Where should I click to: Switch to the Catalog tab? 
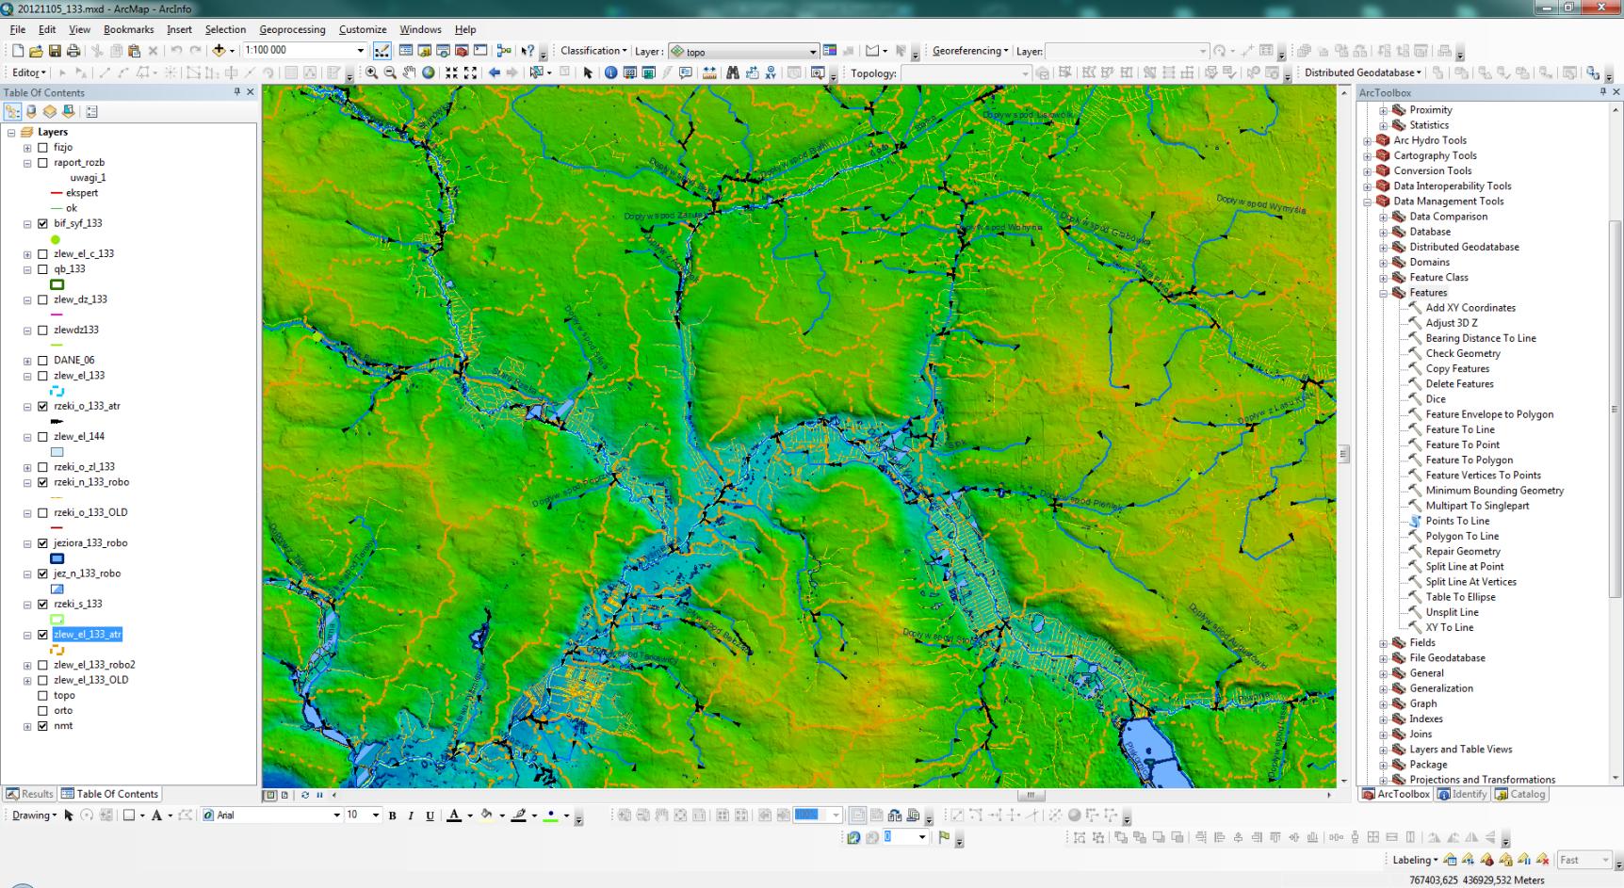click(1521, 795)
